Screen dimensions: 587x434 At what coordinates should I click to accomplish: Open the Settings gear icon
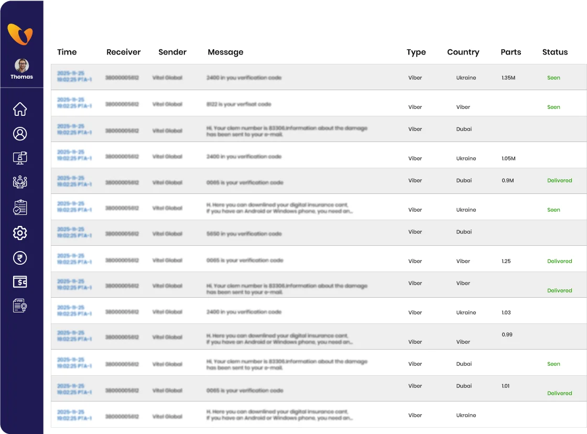coord(20,233)
